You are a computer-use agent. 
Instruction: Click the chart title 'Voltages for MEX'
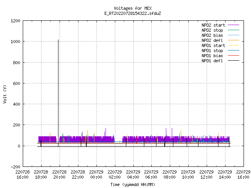[x=133, y=8]
